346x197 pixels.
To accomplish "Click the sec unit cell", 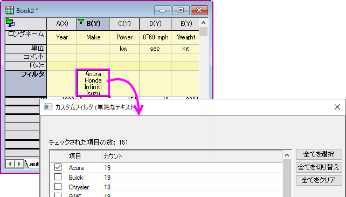I will pyautogui.click(x=155, y=49).
